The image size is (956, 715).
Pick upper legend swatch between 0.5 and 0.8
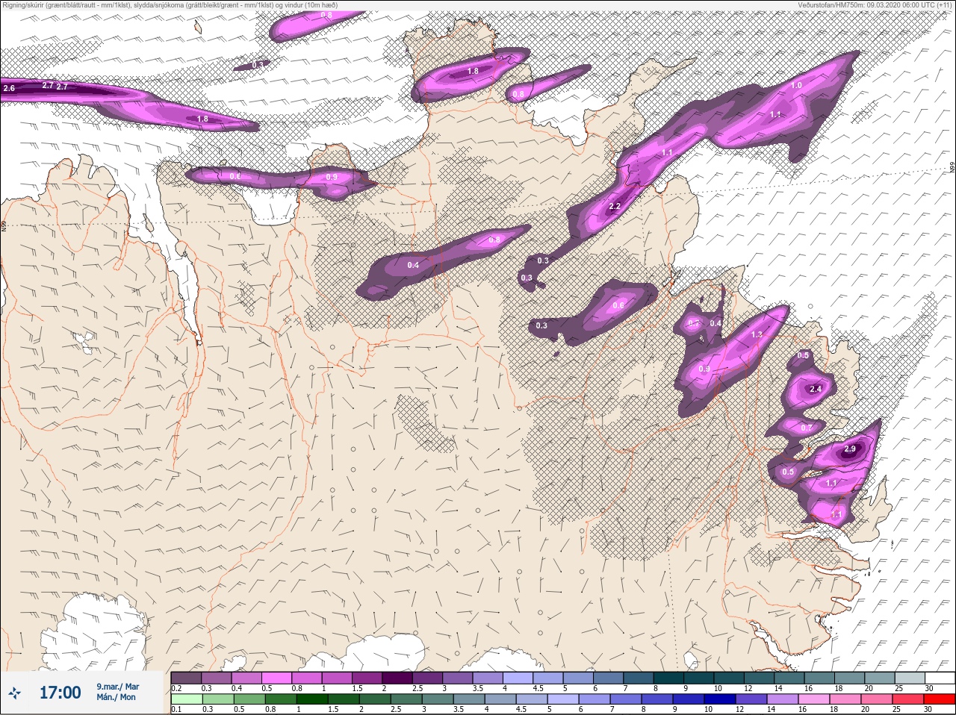coord(278,677)
